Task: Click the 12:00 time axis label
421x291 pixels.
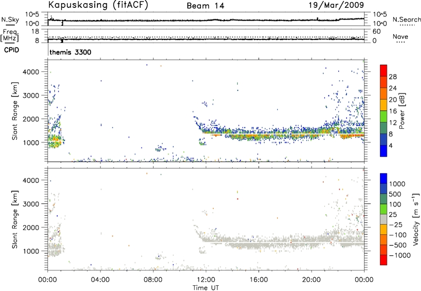Action: [x=206, y=280]
